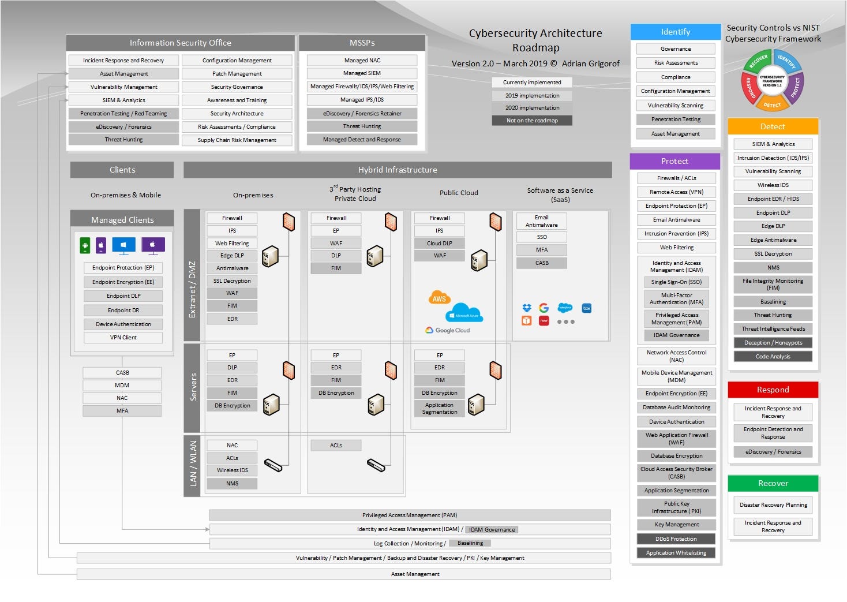Click the red Respond header
Image resolution: width=847 pixels, height=602 pixels.
point(773,390)
